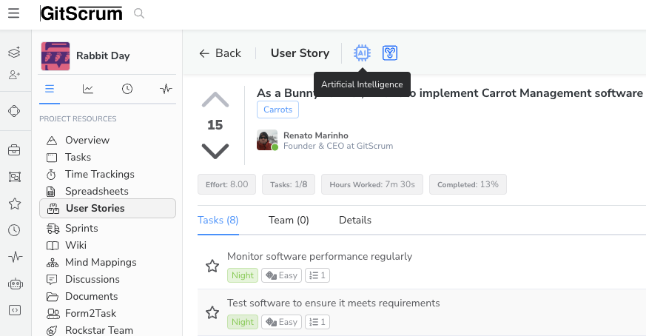This screenshot has width=646, height=336.
Task: Open the Artificial Intelligence icon
Action: pyautogui.click(x=362, y=53)
